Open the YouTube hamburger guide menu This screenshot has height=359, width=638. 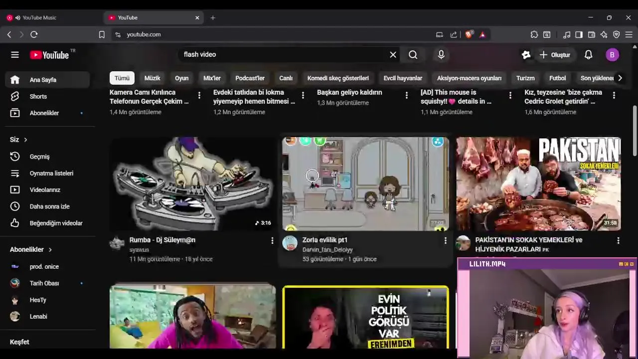(15, 55)
